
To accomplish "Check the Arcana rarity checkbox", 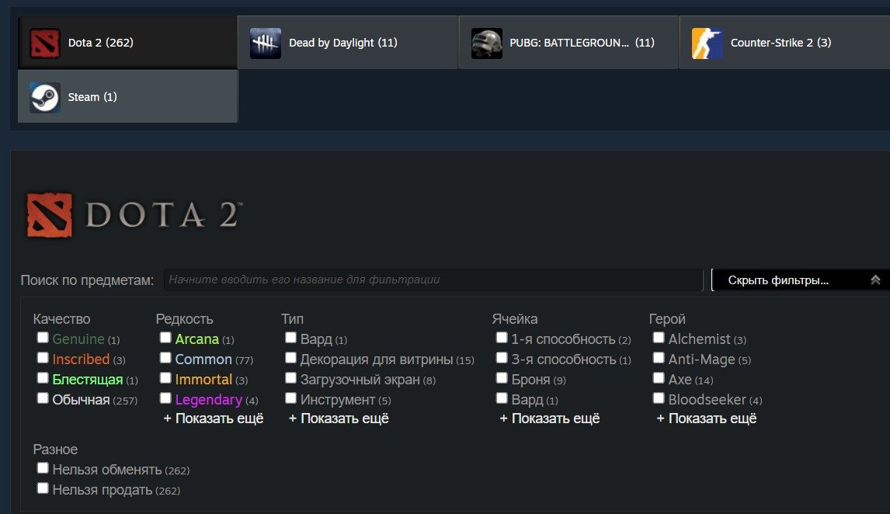I will point(165,338).
